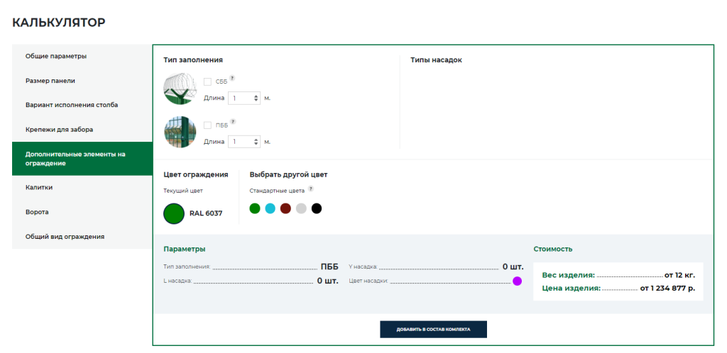Choose the light blue standard color
The width and height of the screenshot is (727, 353).
(270, 208)
